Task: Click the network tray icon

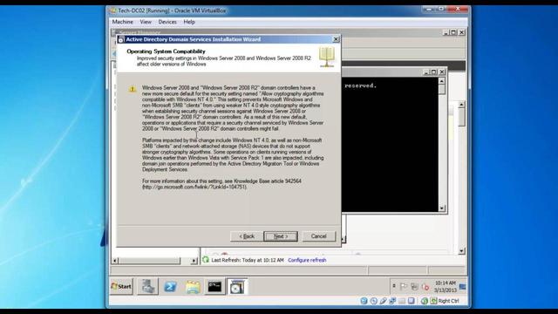Action: click(414, 287)
